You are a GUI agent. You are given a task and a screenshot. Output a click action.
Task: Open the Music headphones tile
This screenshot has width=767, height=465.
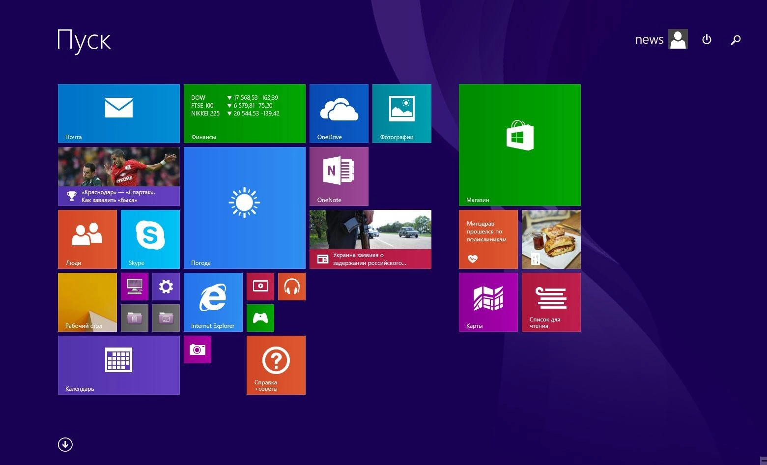[292, 287]
